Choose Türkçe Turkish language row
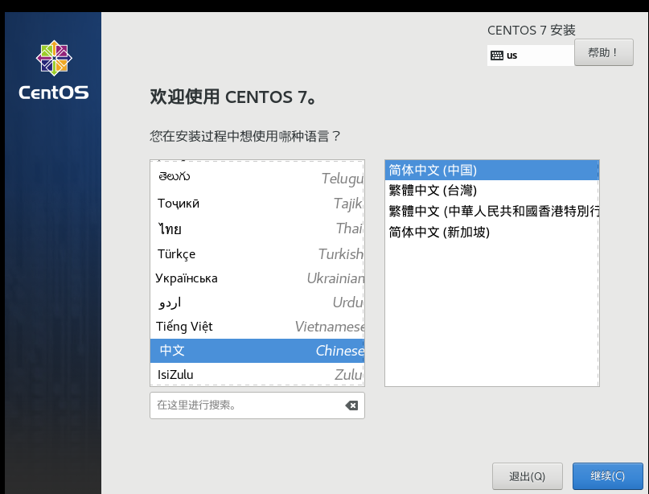This screenshot has width=649, height=494. (257, 253)
